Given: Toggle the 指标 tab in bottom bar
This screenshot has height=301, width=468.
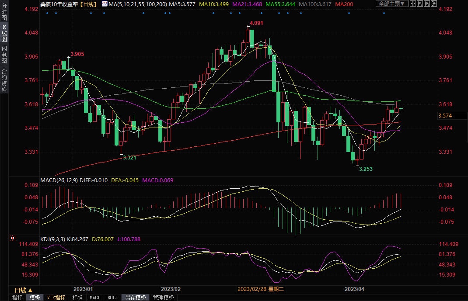Looking at the screenshot, I should tap(17, 298).
